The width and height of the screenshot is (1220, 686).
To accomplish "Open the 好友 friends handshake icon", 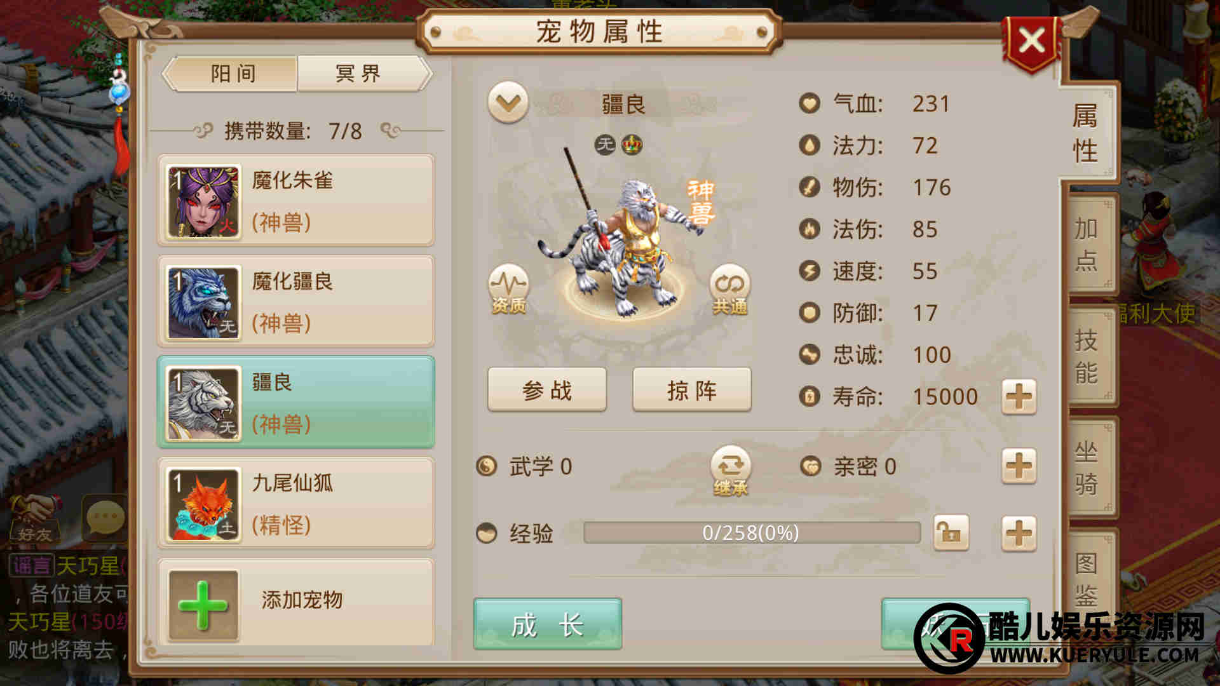I will pos(35,519).
